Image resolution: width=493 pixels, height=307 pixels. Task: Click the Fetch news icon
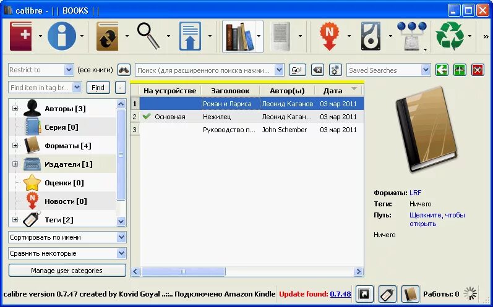click(329, 36)
